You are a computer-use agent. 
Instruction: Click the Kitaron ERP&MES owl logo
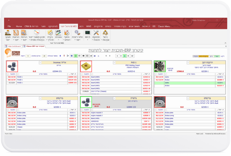[12, 53]
